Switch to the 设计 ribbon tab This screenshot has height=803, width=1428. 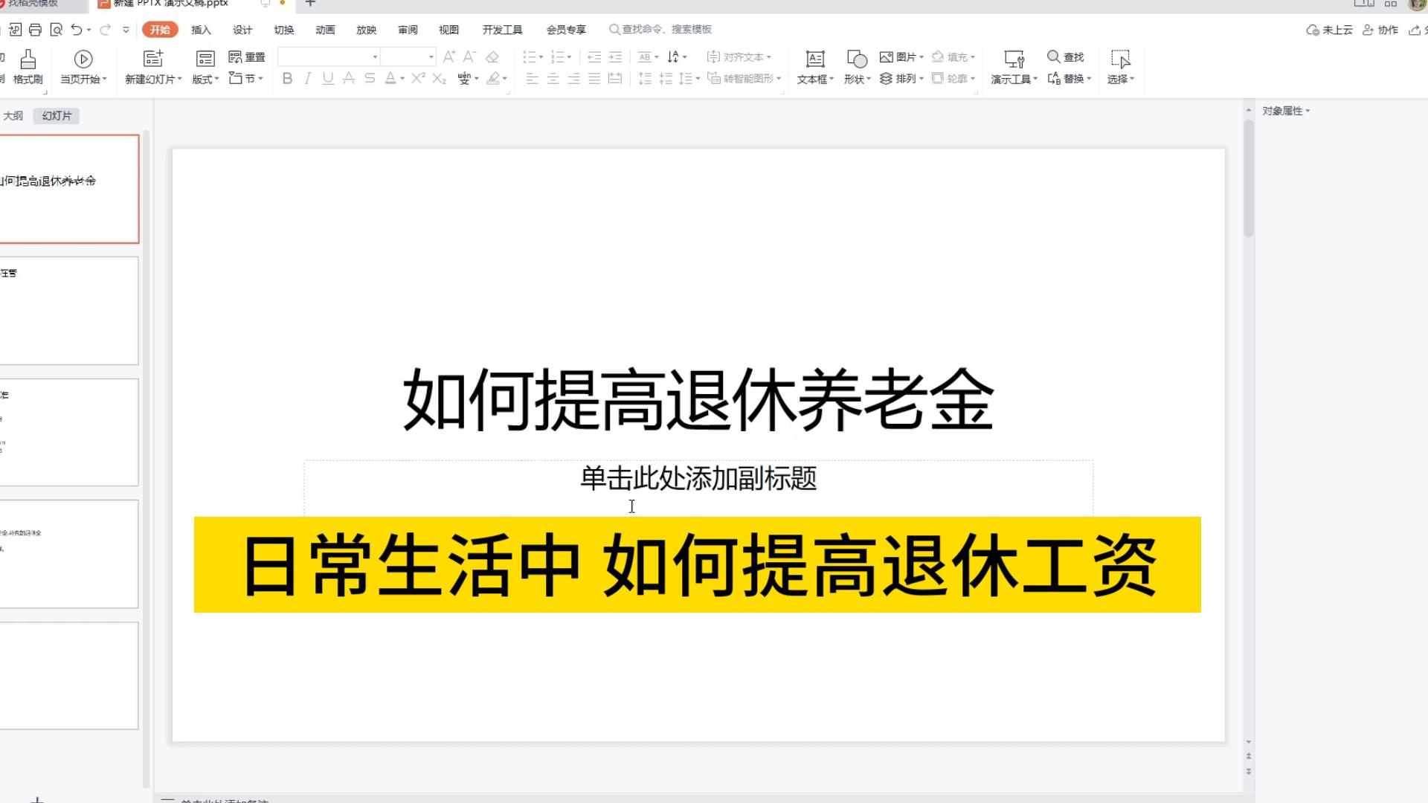[242, 30]
